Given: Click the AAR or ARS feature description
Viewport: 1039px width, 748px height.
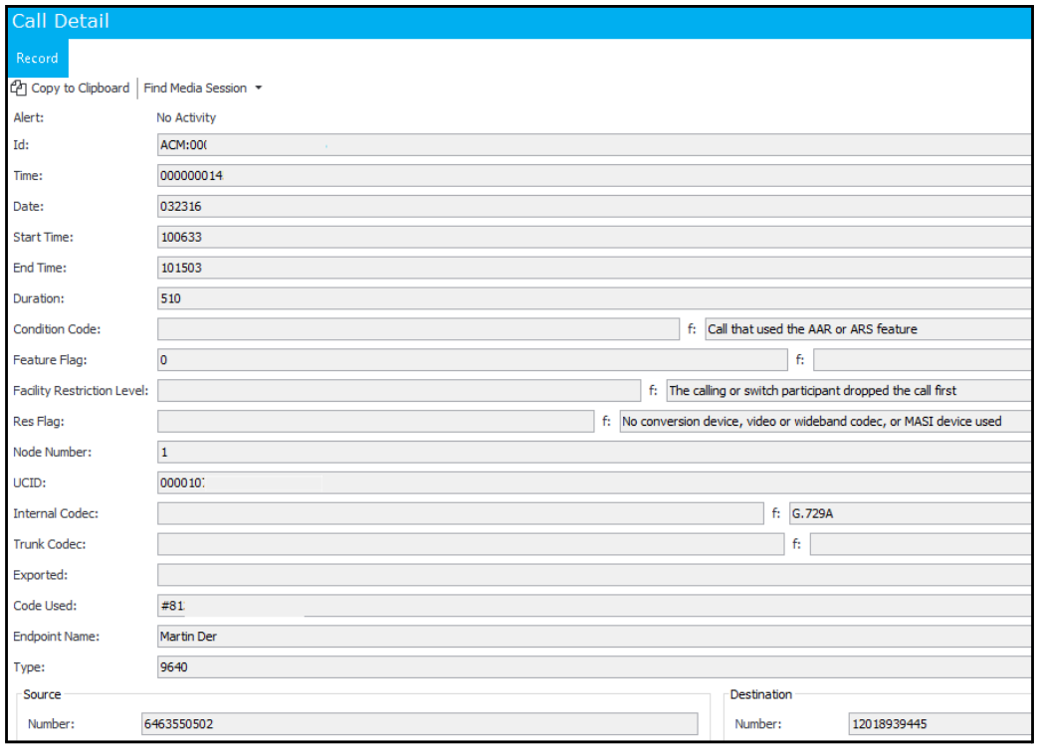Looking at the screenshot, I should [868, 329].
